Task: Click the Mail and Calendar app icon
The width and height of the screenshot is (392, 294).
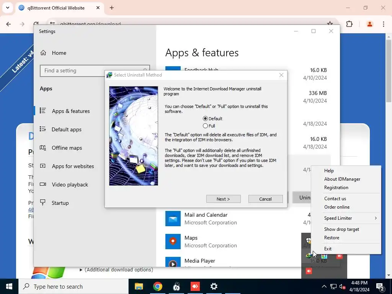Action: pyautogui.click(x=173, y=219)
